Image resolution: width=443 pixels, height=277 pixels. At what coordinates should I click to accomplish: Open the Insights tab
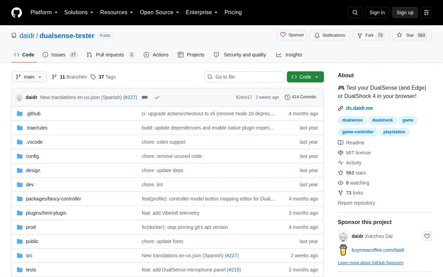click(289, 55)
